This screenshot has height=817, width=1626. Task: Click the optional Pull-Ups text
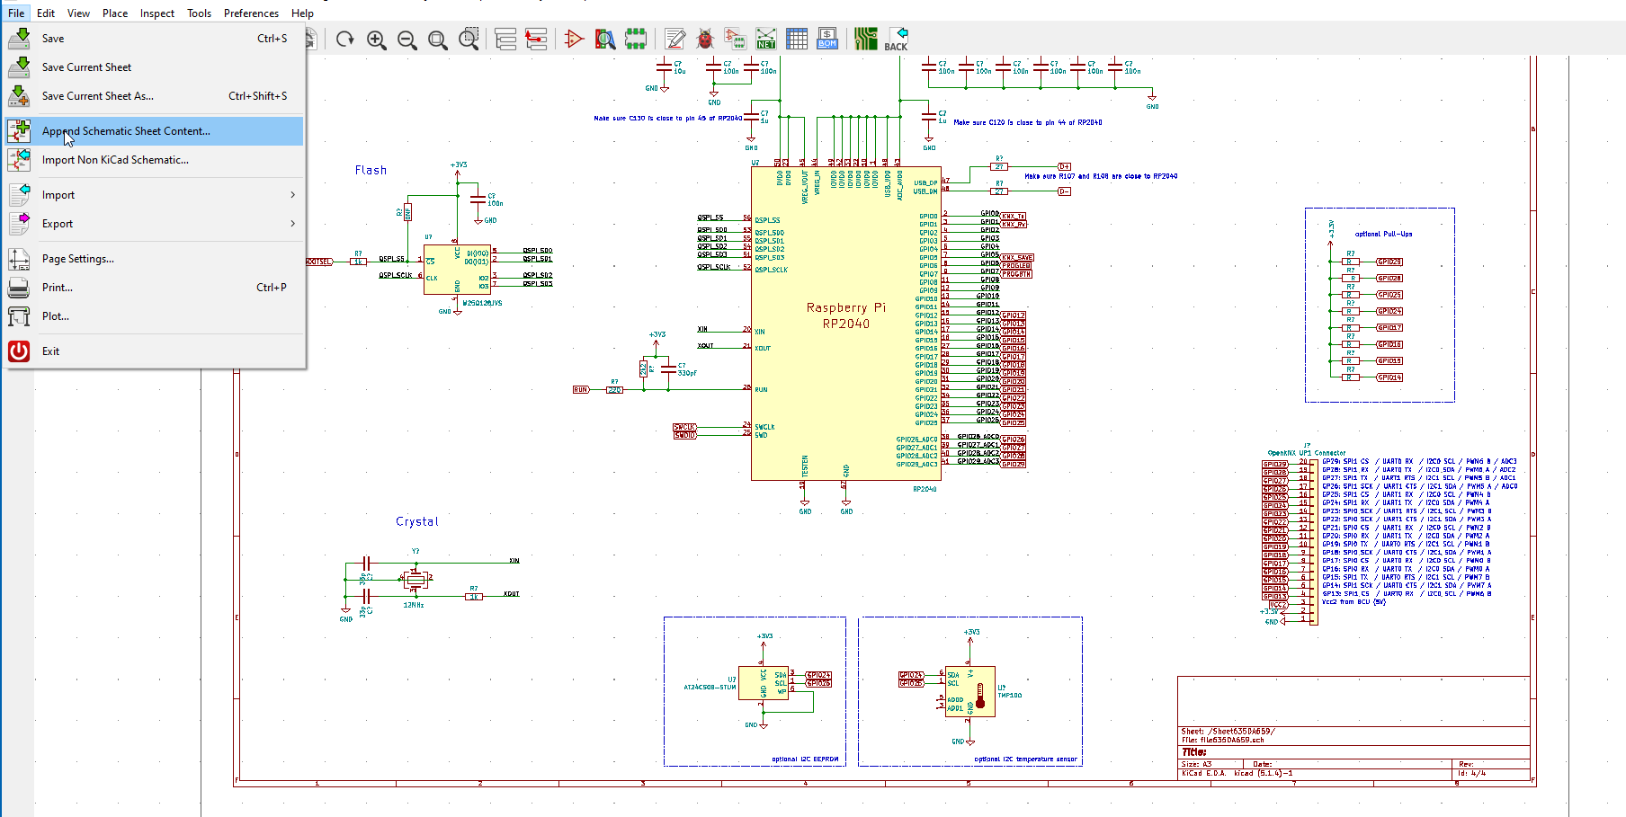pos(1383,234)
